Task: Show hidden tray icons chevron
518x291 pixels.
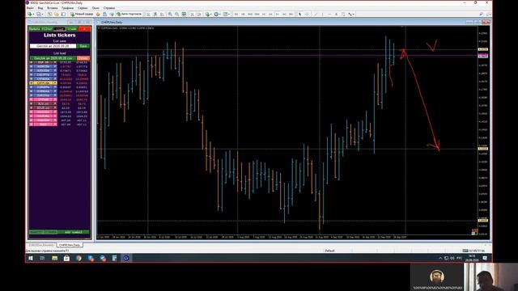Action: pos(440,258)
